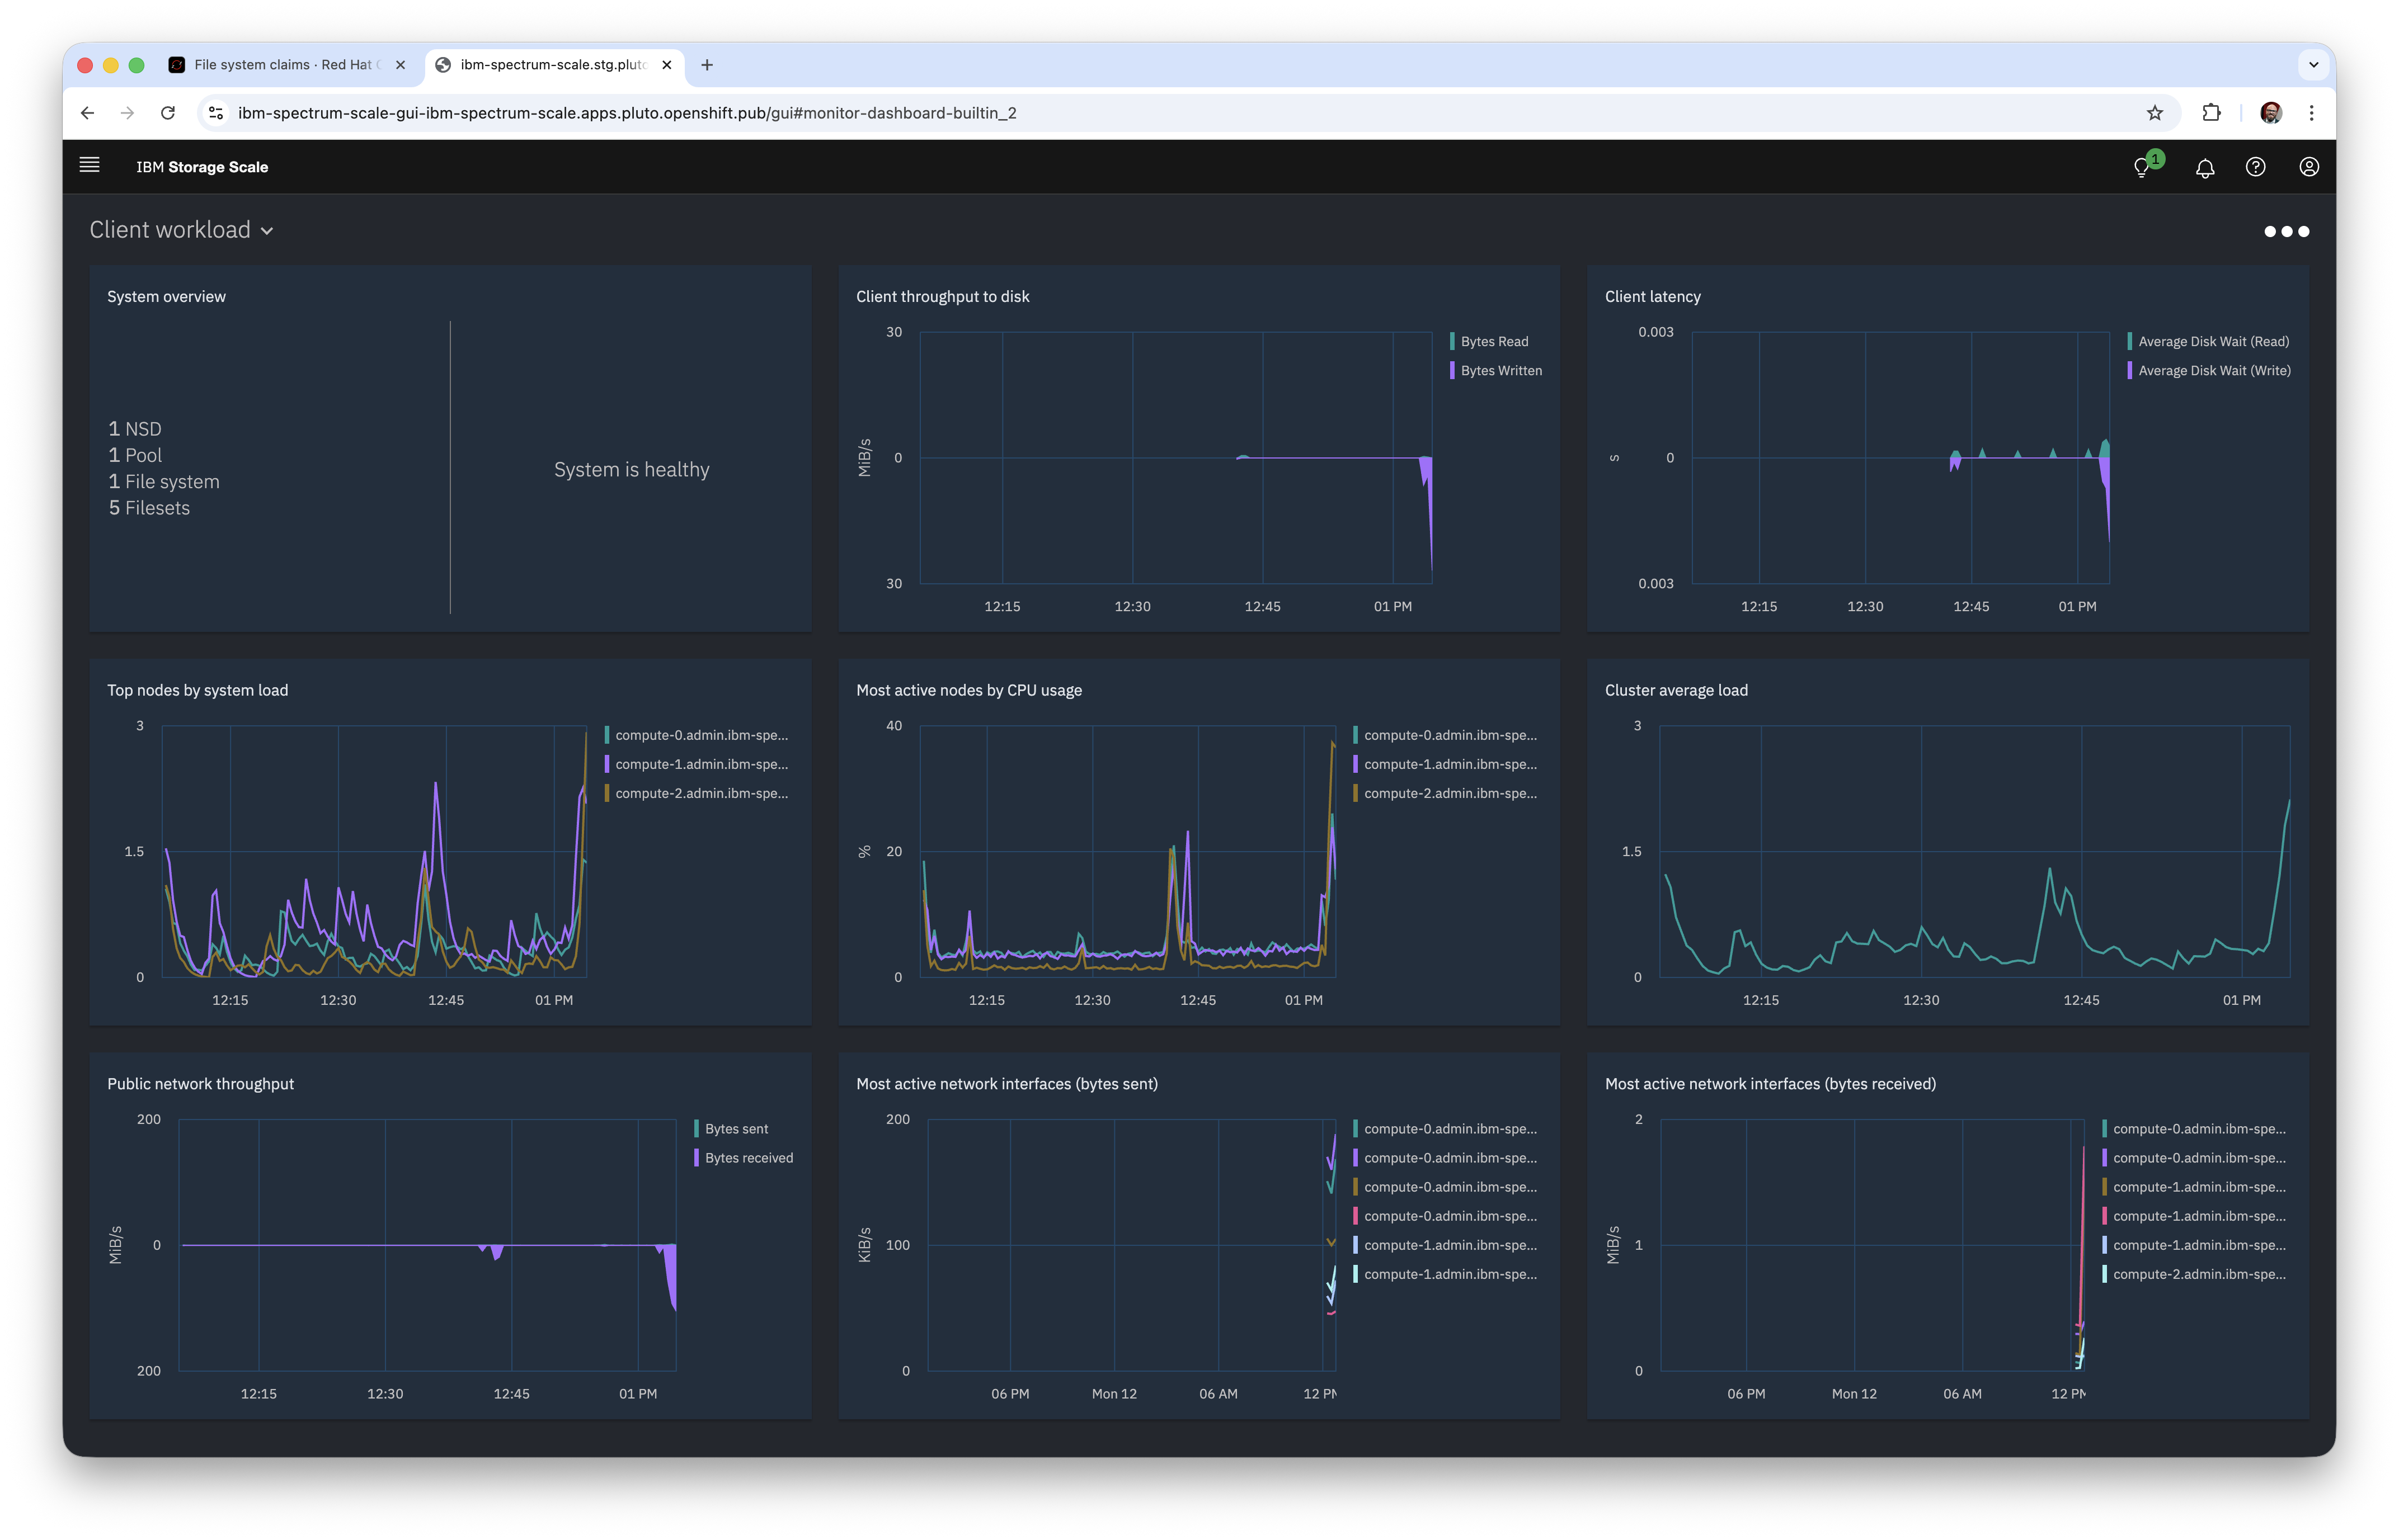Open a new browser tab
The image size is (2399, 1540).
(x=707, y=65)
